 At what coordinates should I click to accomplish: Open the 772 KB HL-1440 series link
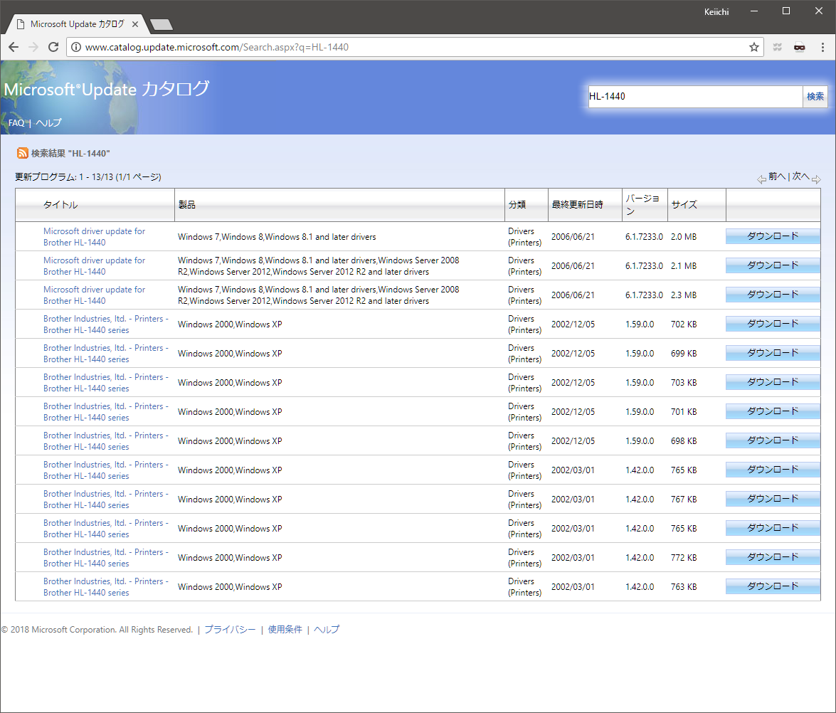pyautogui.click(x=105, y=558)
